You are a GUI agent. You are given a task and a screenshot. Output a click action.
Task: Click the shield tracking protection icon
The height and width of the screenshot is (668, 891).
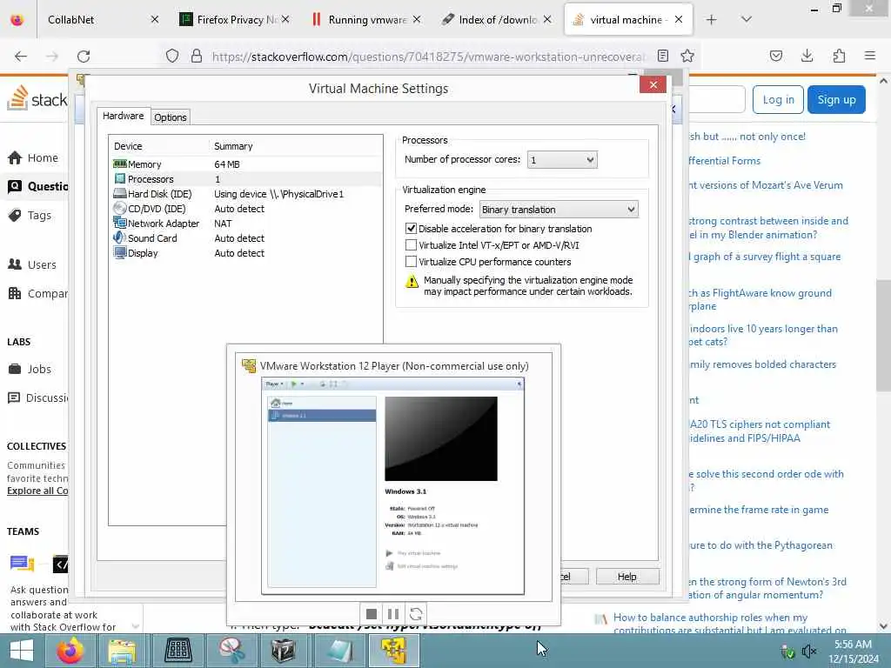(172, 56)
